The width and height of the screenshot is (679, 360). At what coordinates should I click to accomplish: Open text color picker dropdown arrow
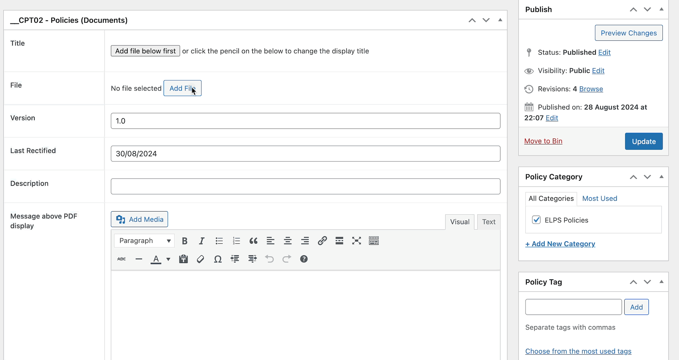(x=168, y=259)
